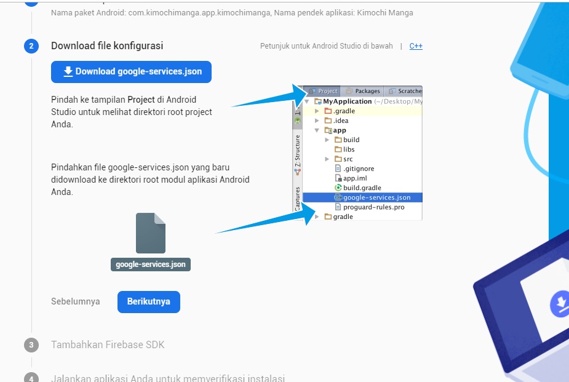The image size is (569, 382).
Task: Expand the bottom gradle folder arrow
Action: click(317, 217)
